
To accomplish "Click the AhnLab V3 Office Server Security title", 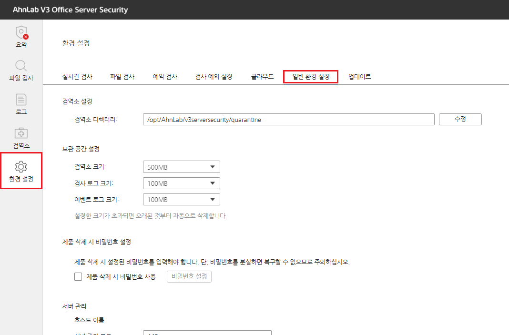I will 71,10.
